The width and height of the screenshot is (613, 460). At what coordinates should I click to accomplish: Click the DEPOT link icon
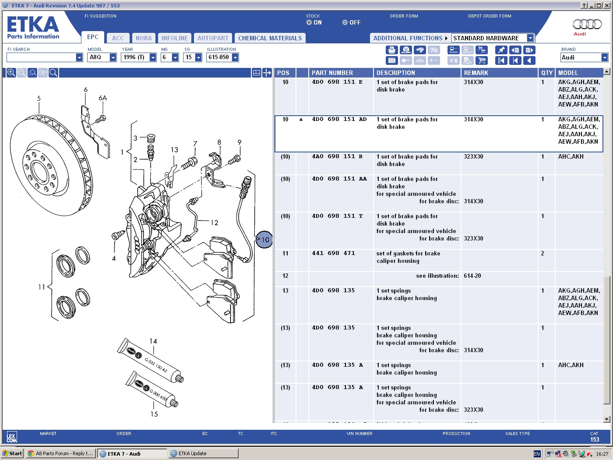(x=468, y=50)
